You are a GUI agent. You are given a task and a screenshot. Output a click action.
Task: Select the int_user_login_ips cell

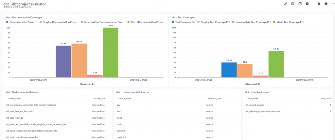15,118
